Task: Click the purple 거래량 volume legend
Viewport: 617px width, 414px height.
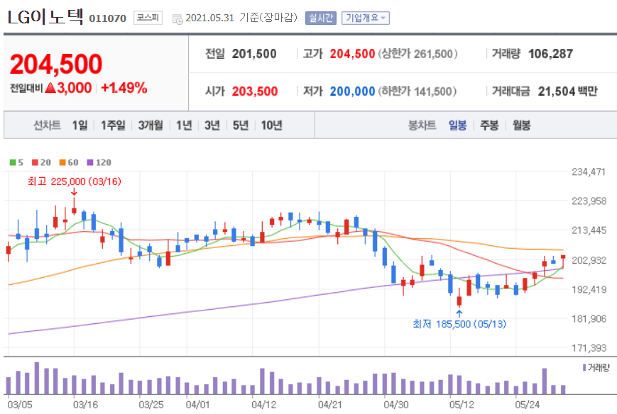Action: (596, 368)
